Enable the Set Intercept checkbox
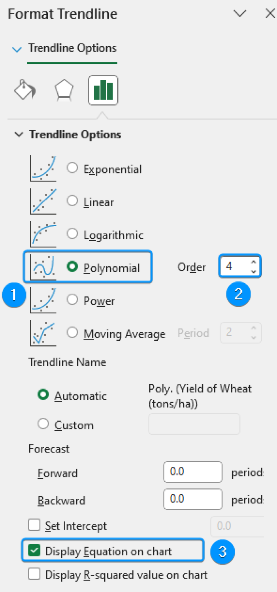The width and height of the screenshot is (277, 592). pos(34,525)
